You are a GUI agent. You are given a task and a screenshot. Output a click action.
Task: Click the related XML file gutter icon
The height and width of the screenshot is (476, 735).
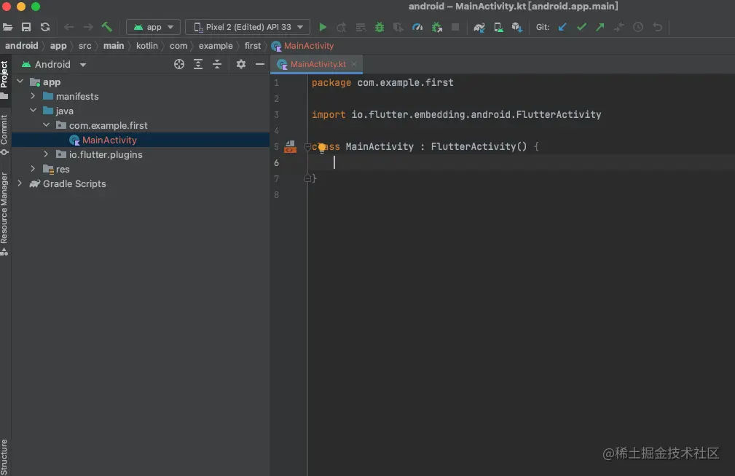[x=290, y=146]
